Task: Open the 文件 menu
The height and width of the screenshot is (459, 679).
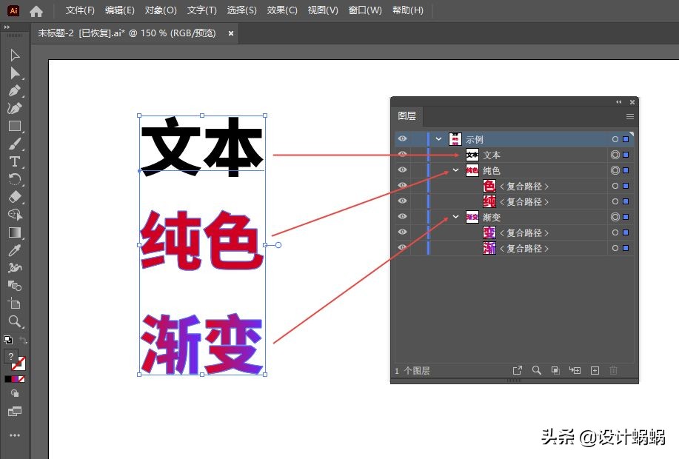Action: [79, 10]
